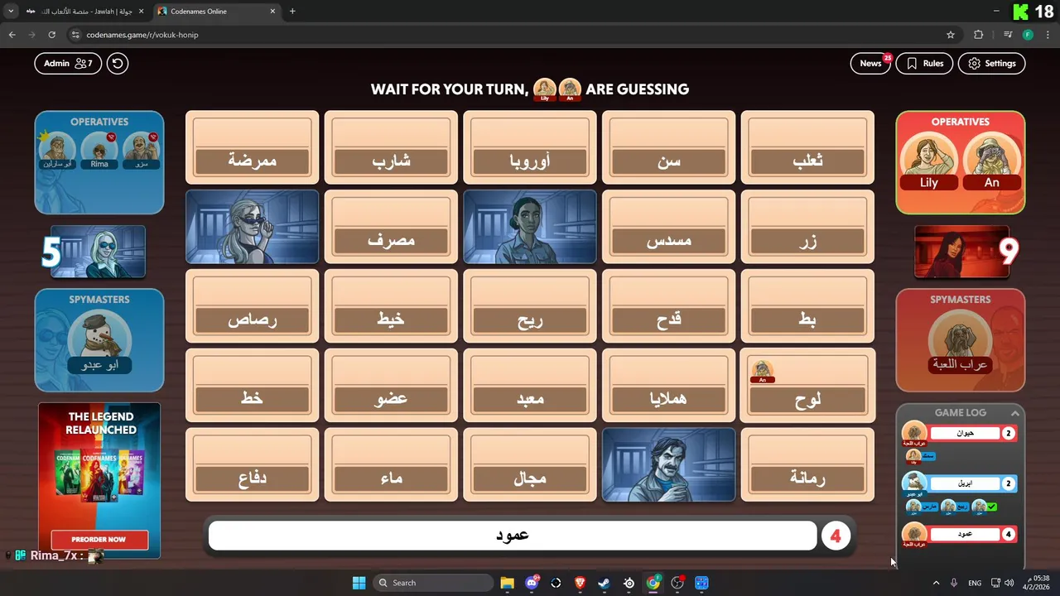
Task: Open the Chrome profile avatar
Action: pyautogui.click(x=1028, y=35)
